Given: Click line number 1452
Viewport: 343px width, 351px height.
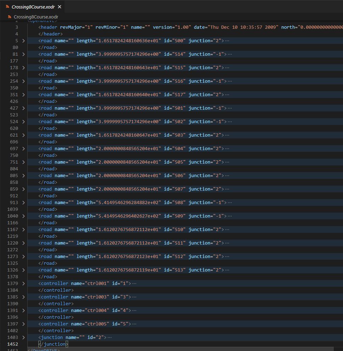Looking at the screenshot, I should tap(12, 344).
